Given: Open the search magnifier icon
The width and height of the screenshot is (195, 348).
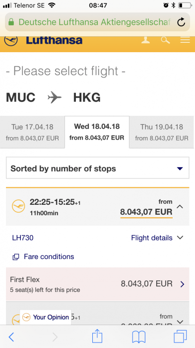Looking at the screenshot, I should point(165,40).
